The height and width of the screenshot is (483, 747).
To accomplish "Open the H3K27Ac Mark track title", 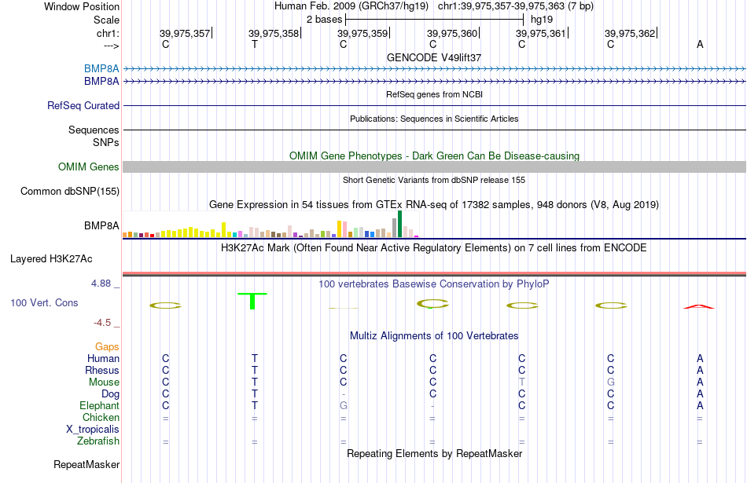I will (x=434, y=248).
